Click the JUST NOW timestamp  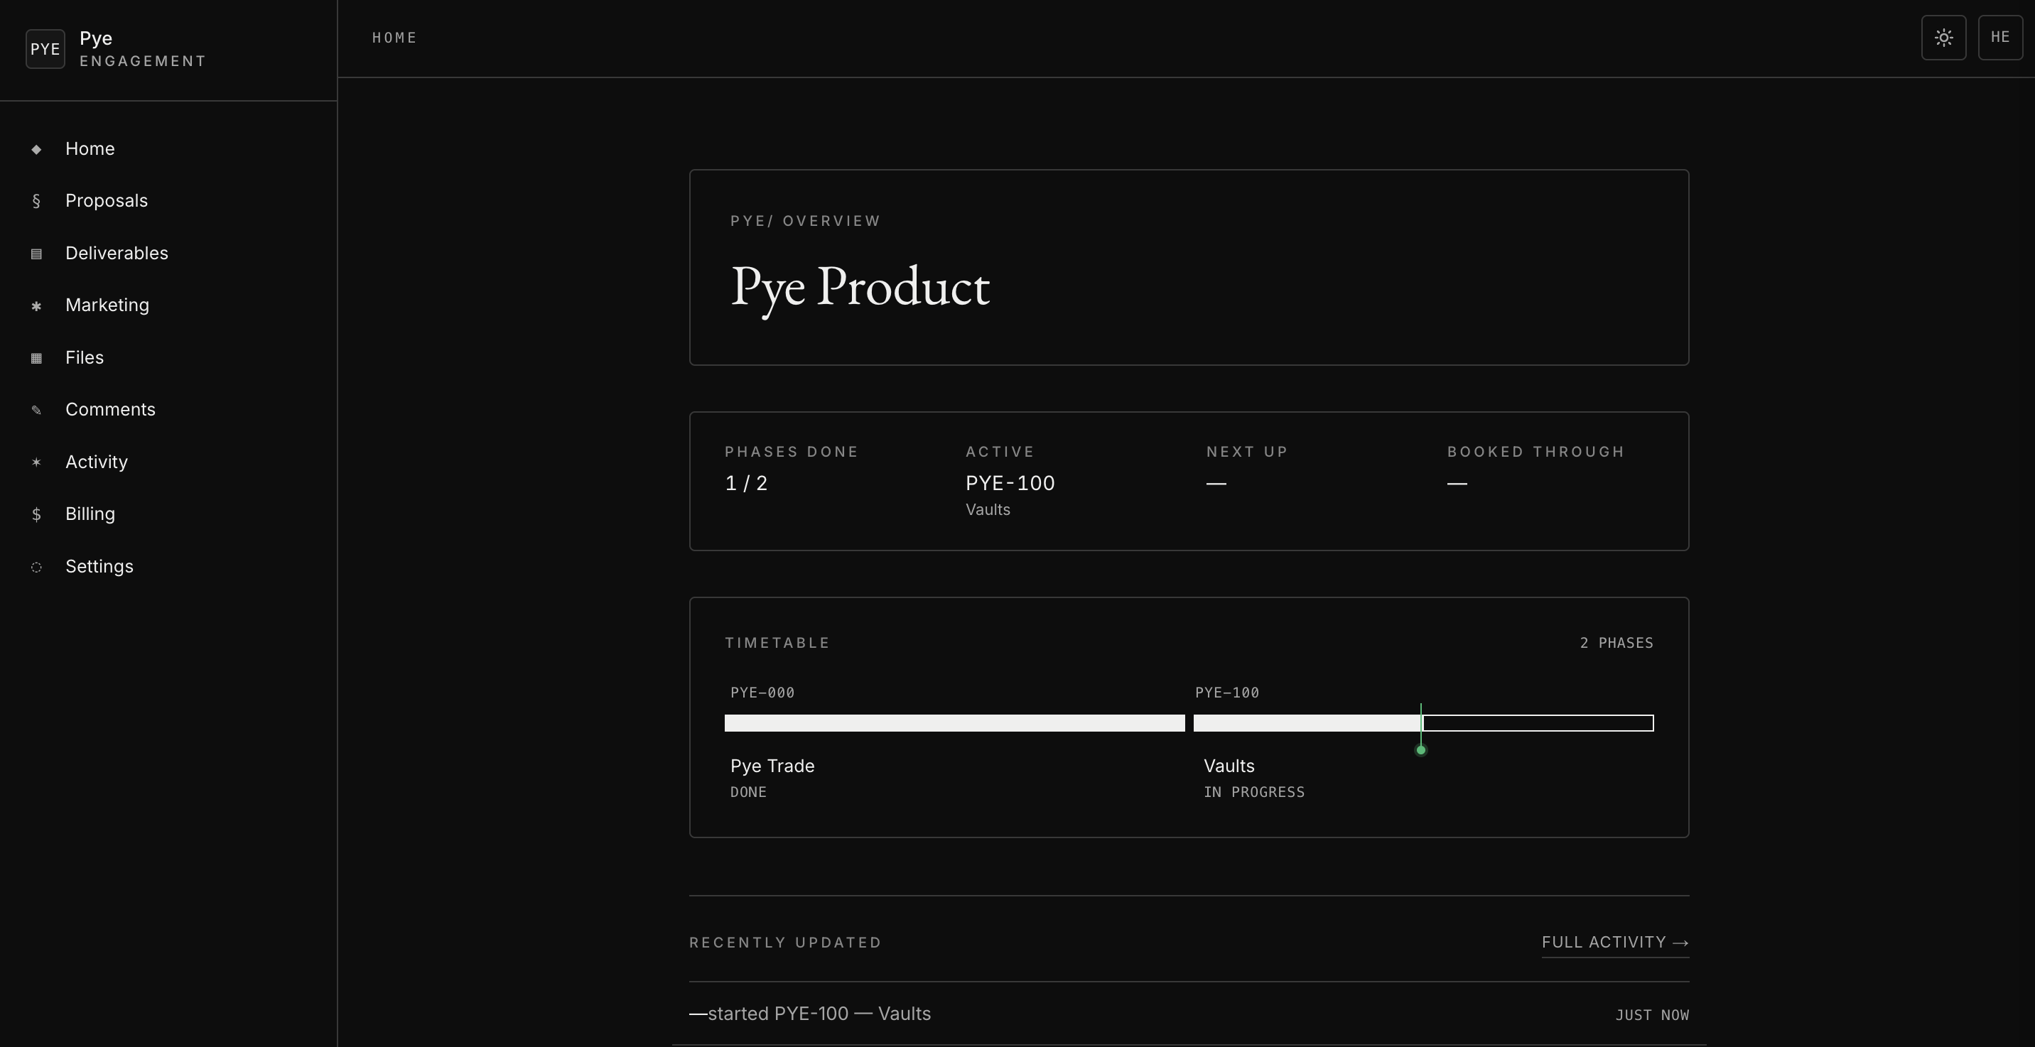1652,1016
